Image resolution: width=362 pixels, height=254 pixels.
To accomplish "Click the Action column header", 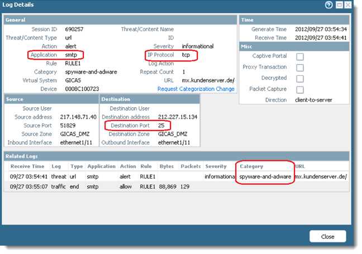I will [128, 166].
